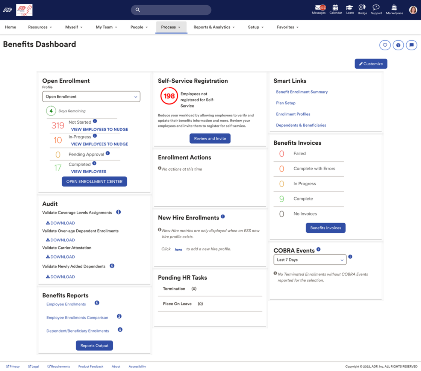
Task: Open the Open Enrollment profile dropdown
Action: 91,96
